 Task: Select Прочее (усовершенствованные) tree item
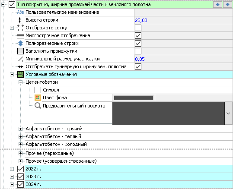[61, 161]
